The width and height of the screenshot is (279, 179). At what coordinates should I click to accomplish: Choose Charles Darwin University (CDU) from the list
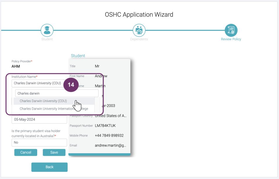pos(43,101)
